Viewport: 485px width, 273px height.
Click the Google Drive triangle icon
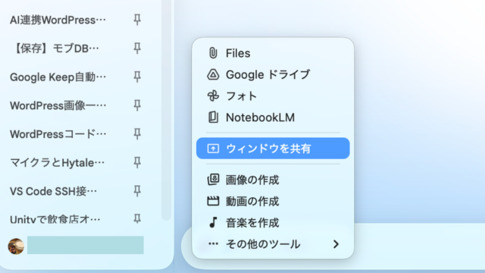click(213, 74)
